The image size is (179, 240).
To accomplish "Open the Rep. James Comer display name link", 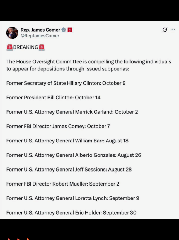I will pos(40,30).
